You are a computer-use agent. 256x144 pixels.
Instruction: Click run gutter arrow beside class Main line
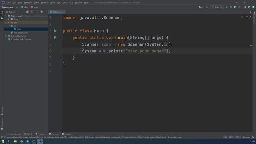click(x=55, y=31)
